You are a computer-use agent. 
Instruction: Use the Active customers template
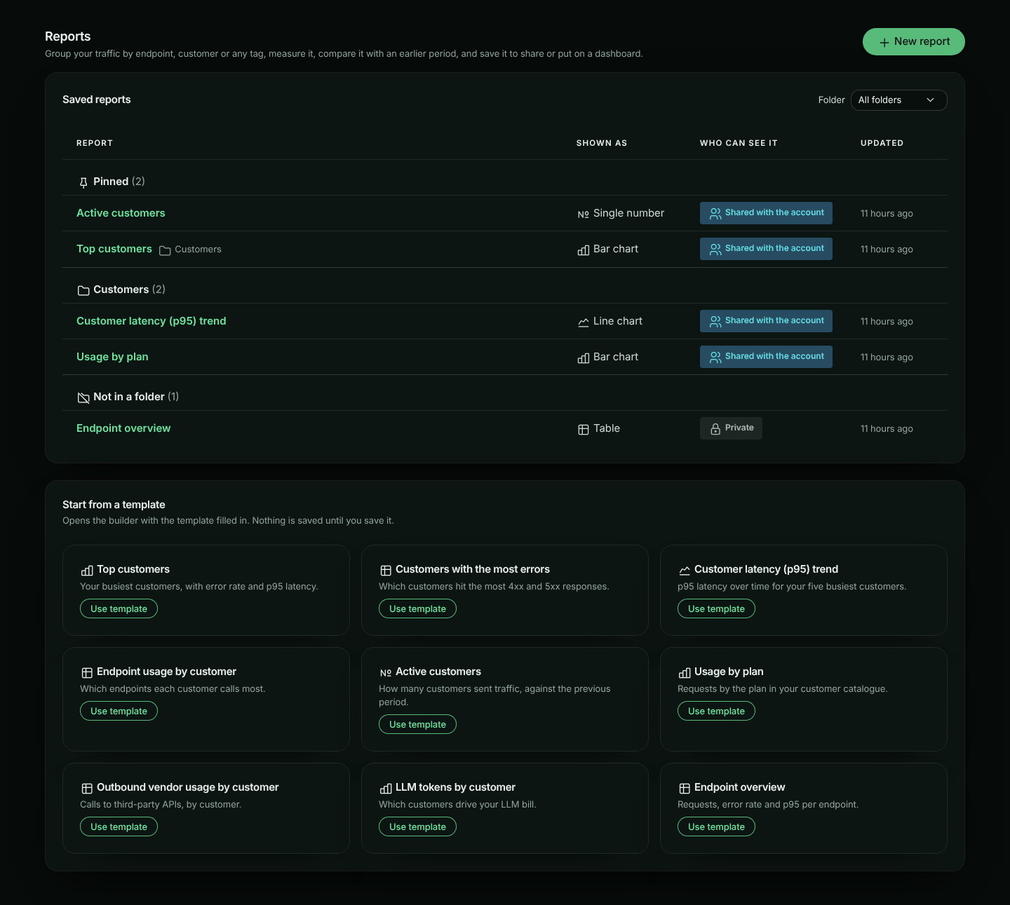pyautogui.click(x=417, y=724)
